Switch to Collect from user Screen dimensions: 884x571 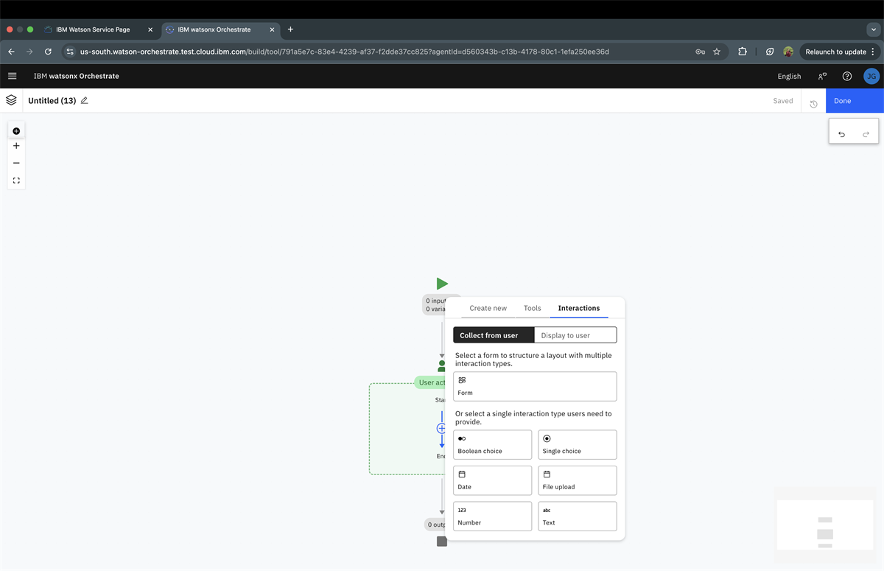[x=494, y=335]
